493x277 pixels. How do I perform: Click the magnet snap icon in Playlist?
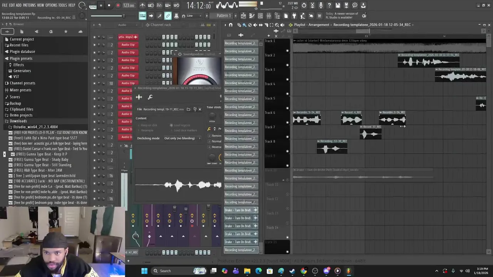[231, 25]
